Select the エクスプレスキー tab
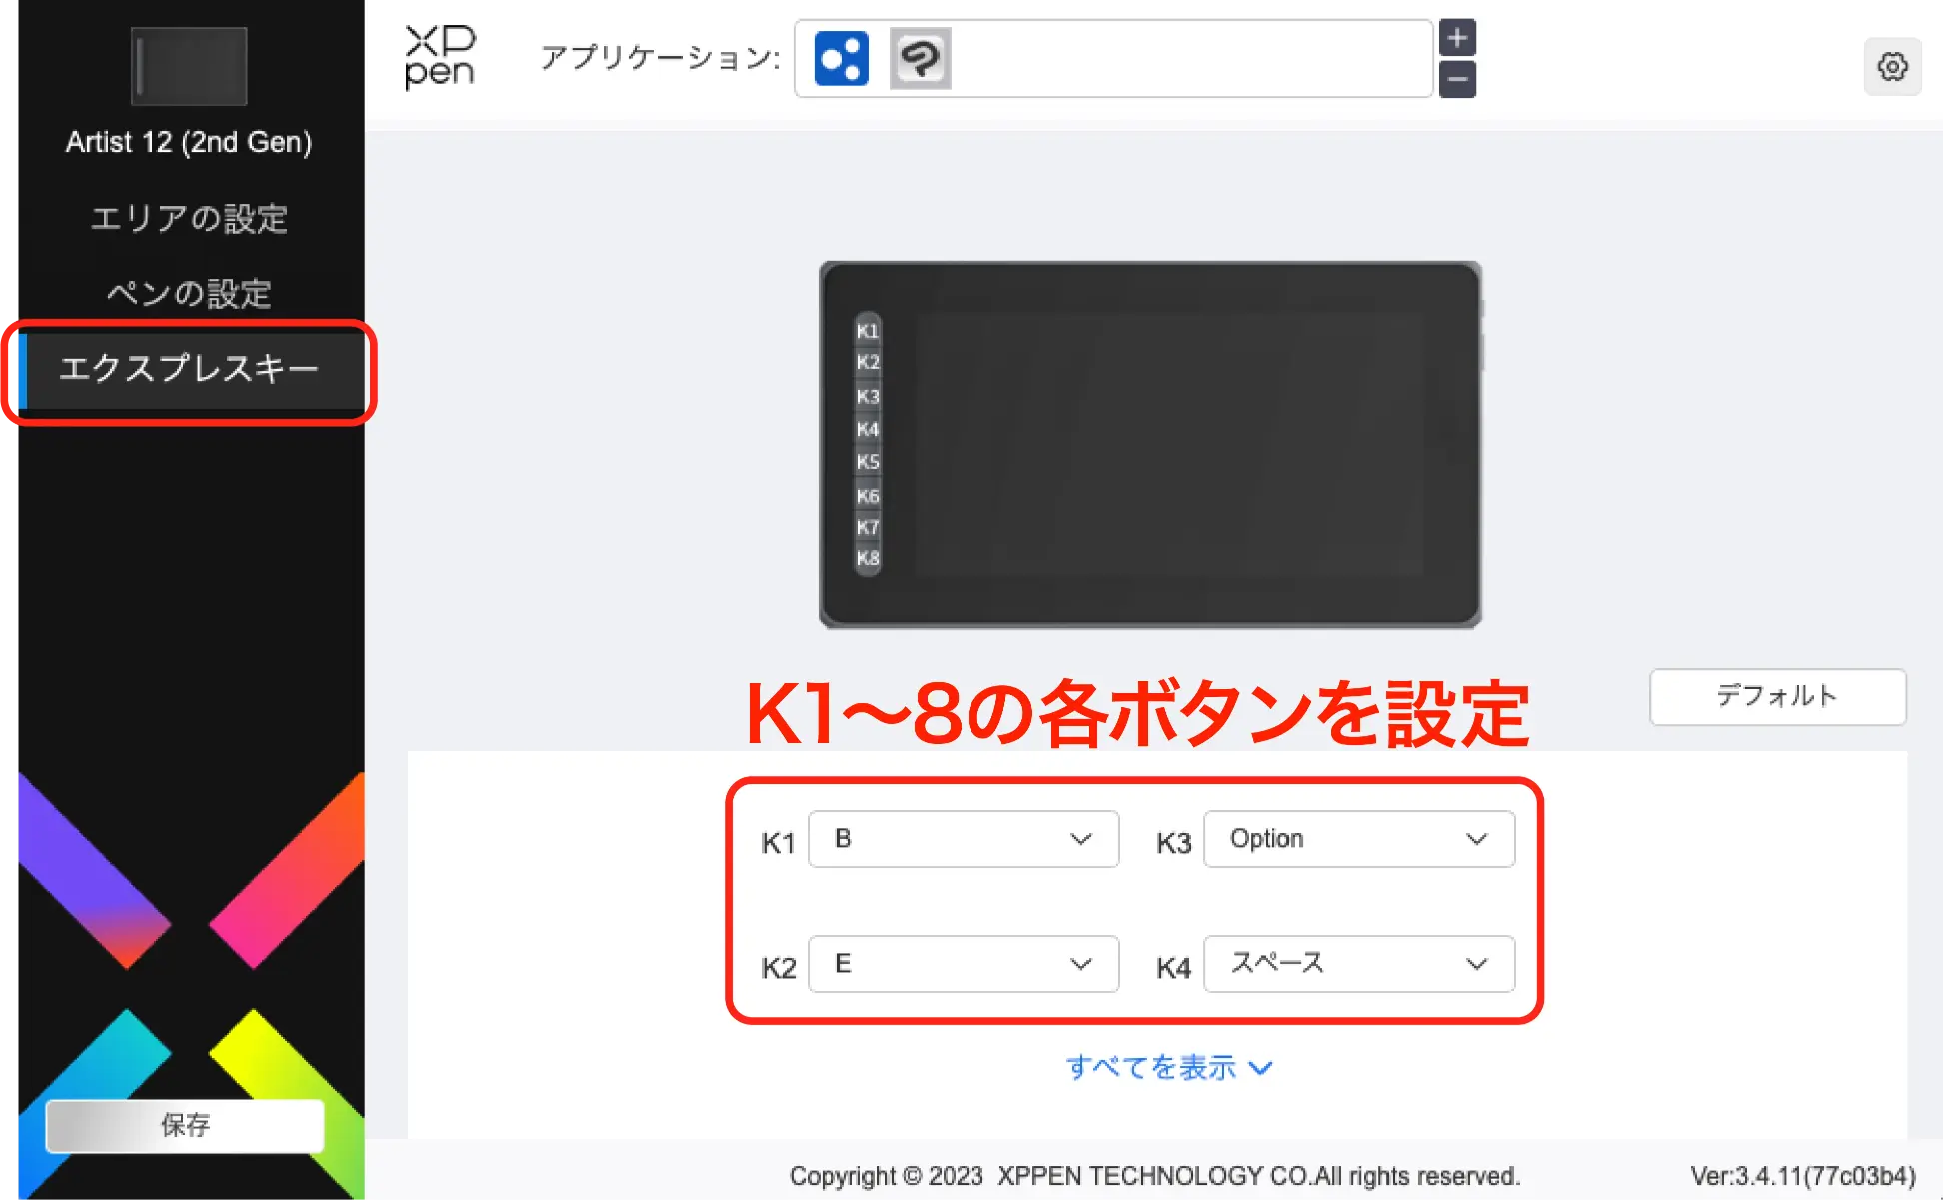The image size is (1943, 1200). click(191, 369)
